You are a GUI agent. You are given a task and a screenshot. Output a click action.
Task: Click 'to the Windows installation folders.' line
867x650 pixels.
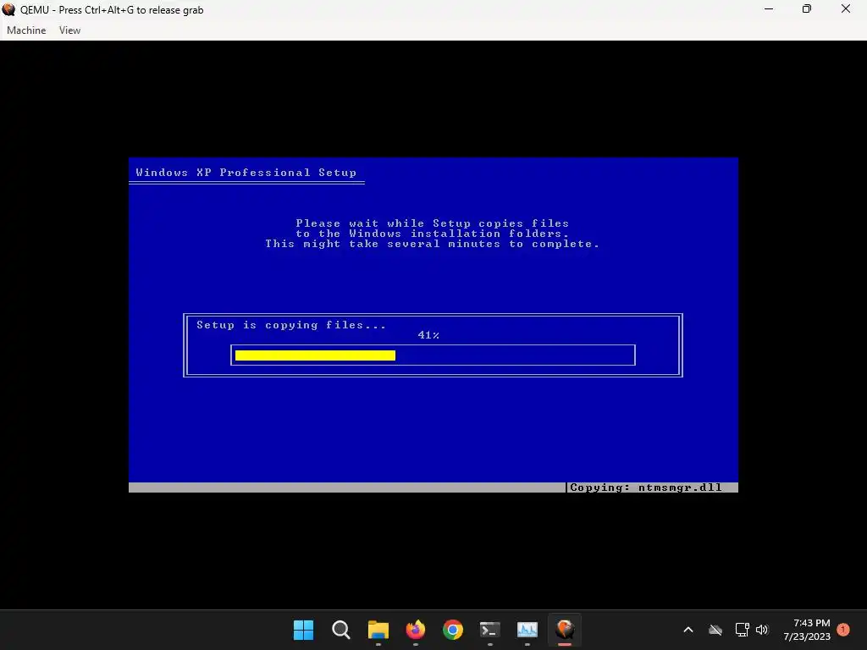coord(432,234)
